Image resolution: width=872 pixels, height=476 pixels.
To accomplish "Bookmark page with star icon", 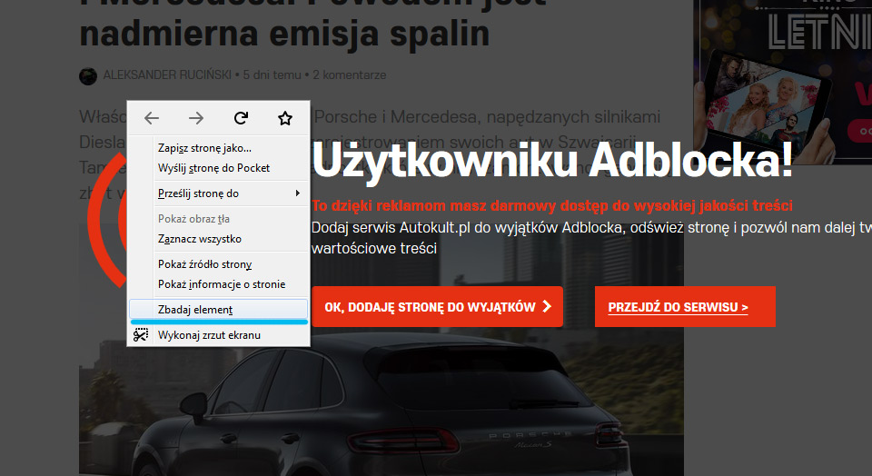I will point(284,118).
